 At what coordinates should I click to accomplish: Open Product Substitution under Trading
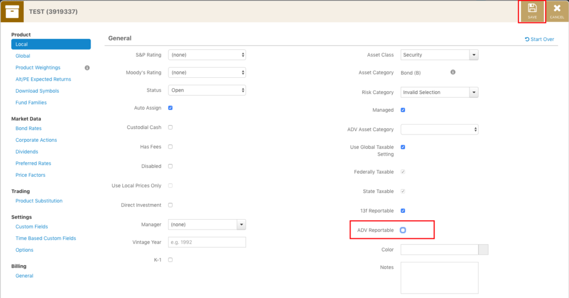[39, 201]
